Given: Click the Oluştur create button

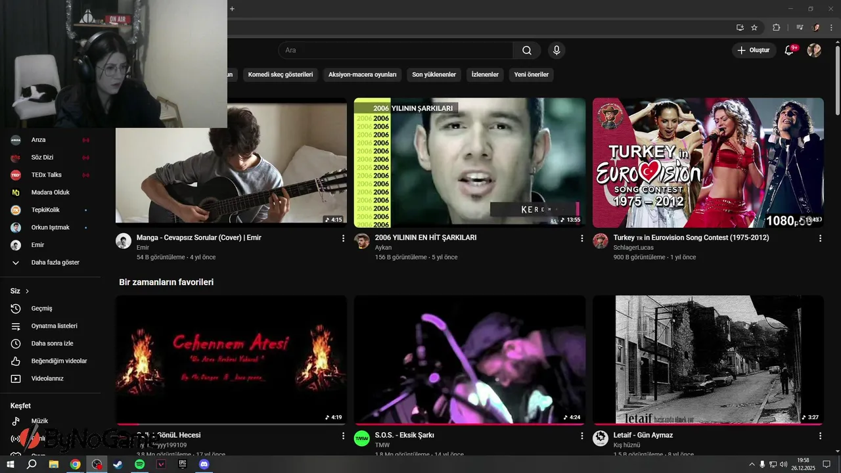Looking at the screenshot, I should 754,51.
